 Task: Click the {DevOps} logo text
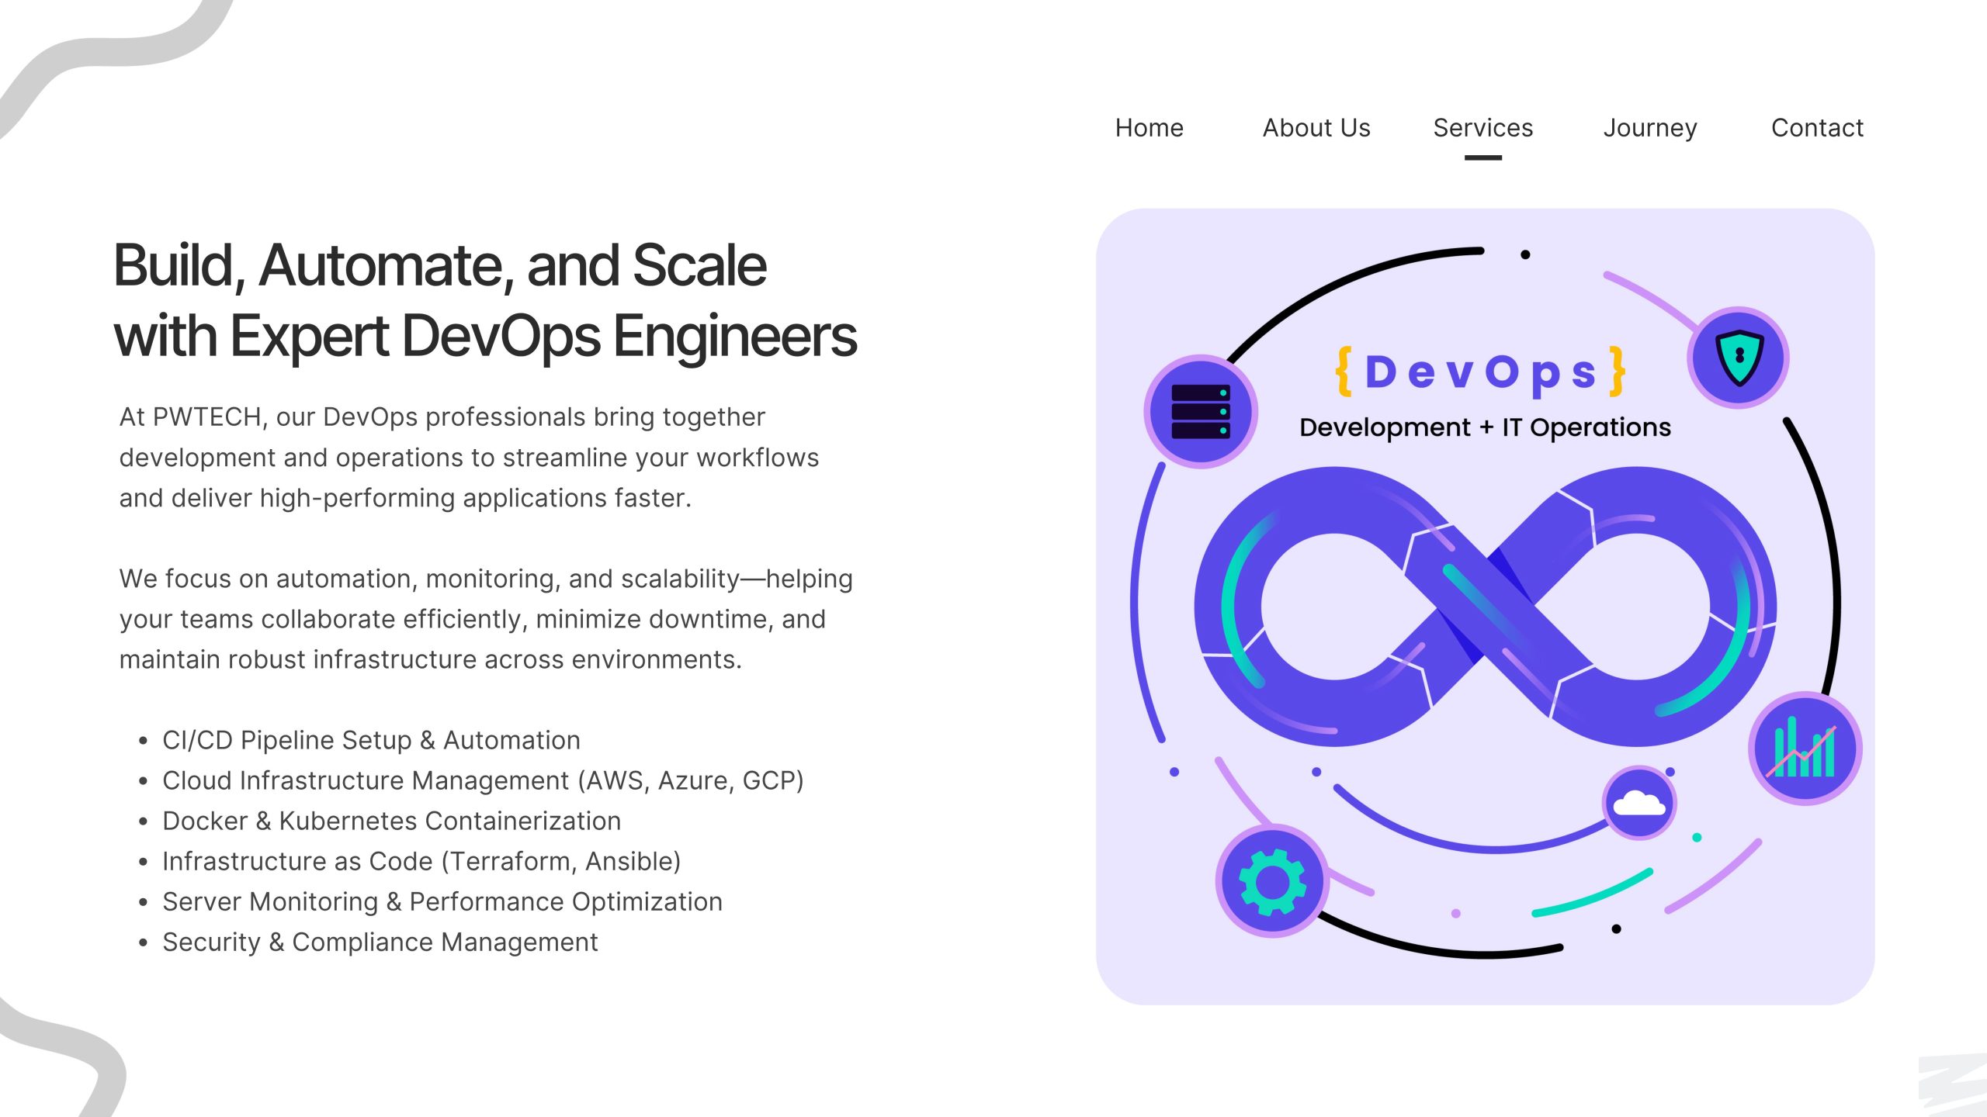(1481, 372)
